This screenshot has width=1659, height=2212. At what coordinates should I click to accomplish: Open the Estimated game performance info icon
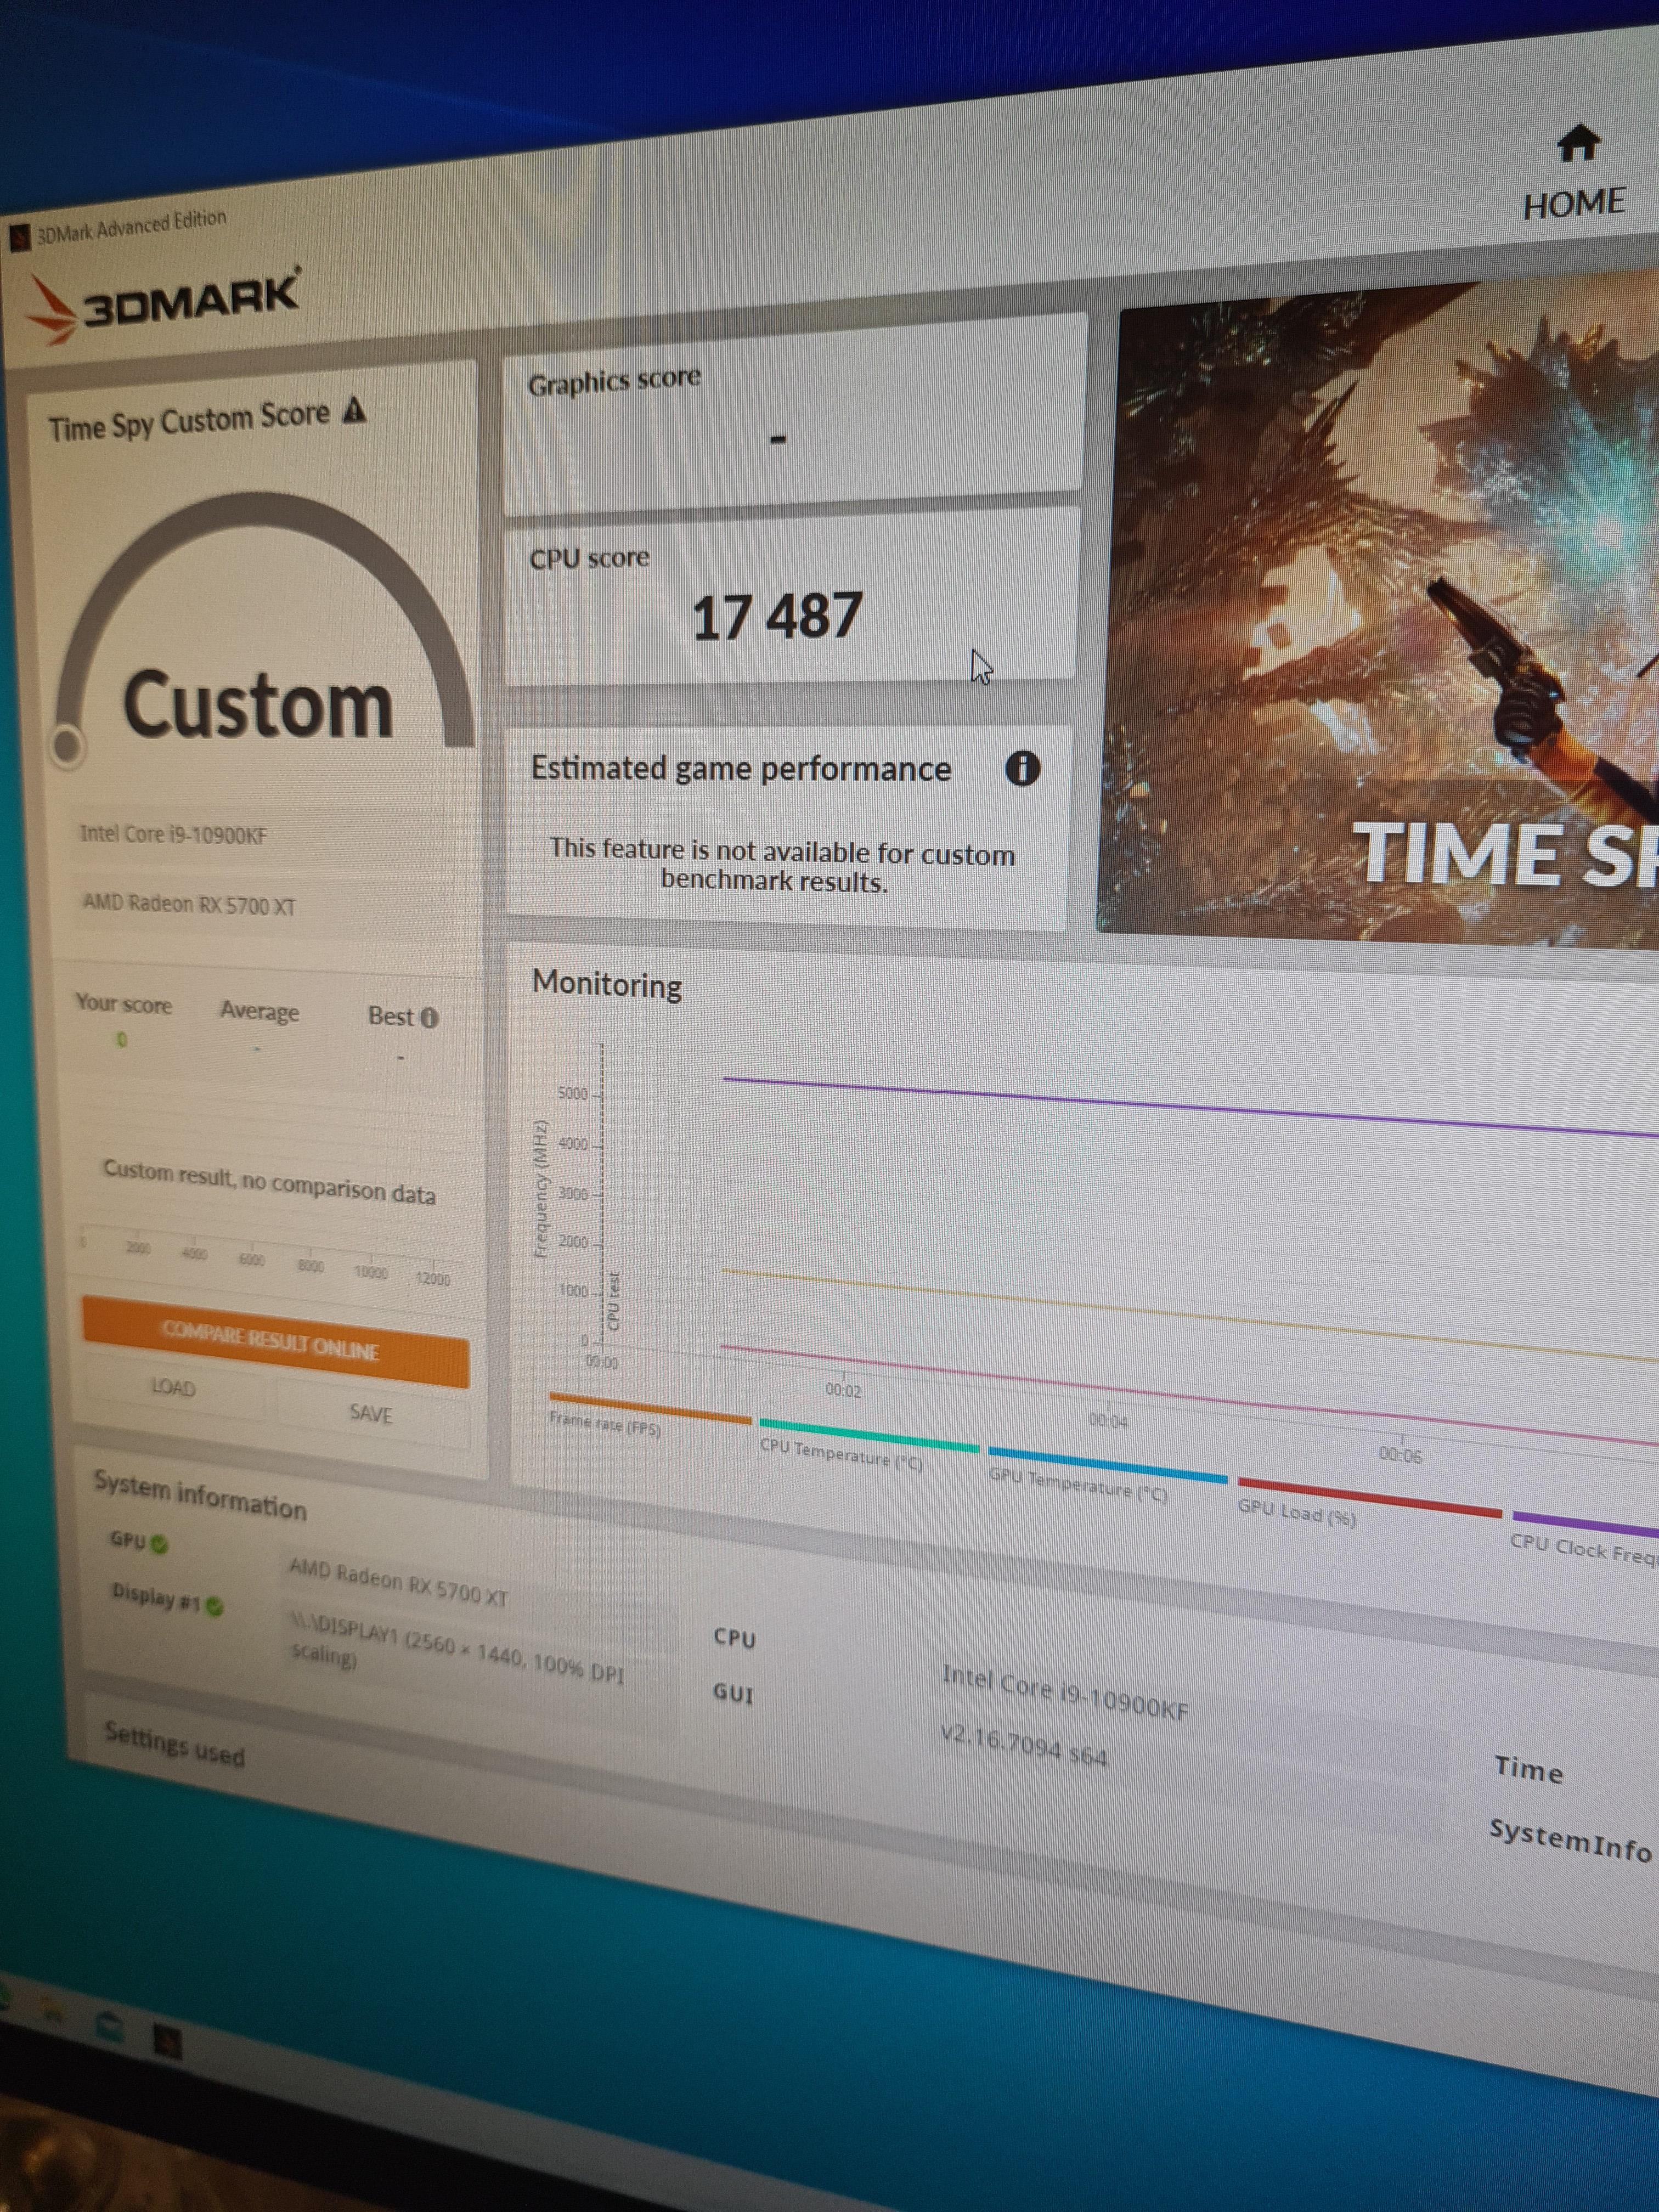pos(1022,768)
